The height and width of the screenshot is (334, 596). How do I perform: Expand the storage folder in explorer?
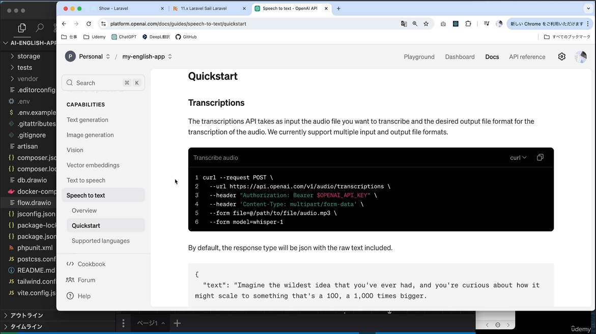[x=29, y=57]
